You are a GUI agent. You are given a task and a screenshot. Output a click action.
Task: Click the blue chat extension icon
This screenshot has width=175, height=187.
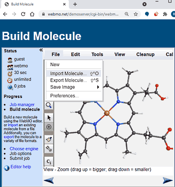[x=147, y=14]
